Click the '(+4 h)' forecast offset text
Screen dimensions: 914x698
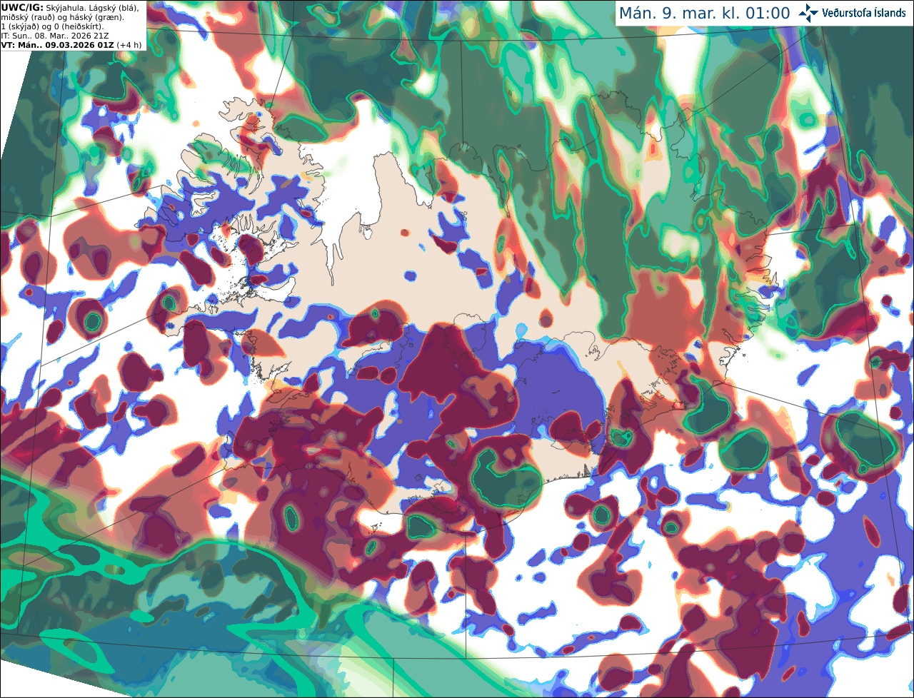click(x=130, y=45)
